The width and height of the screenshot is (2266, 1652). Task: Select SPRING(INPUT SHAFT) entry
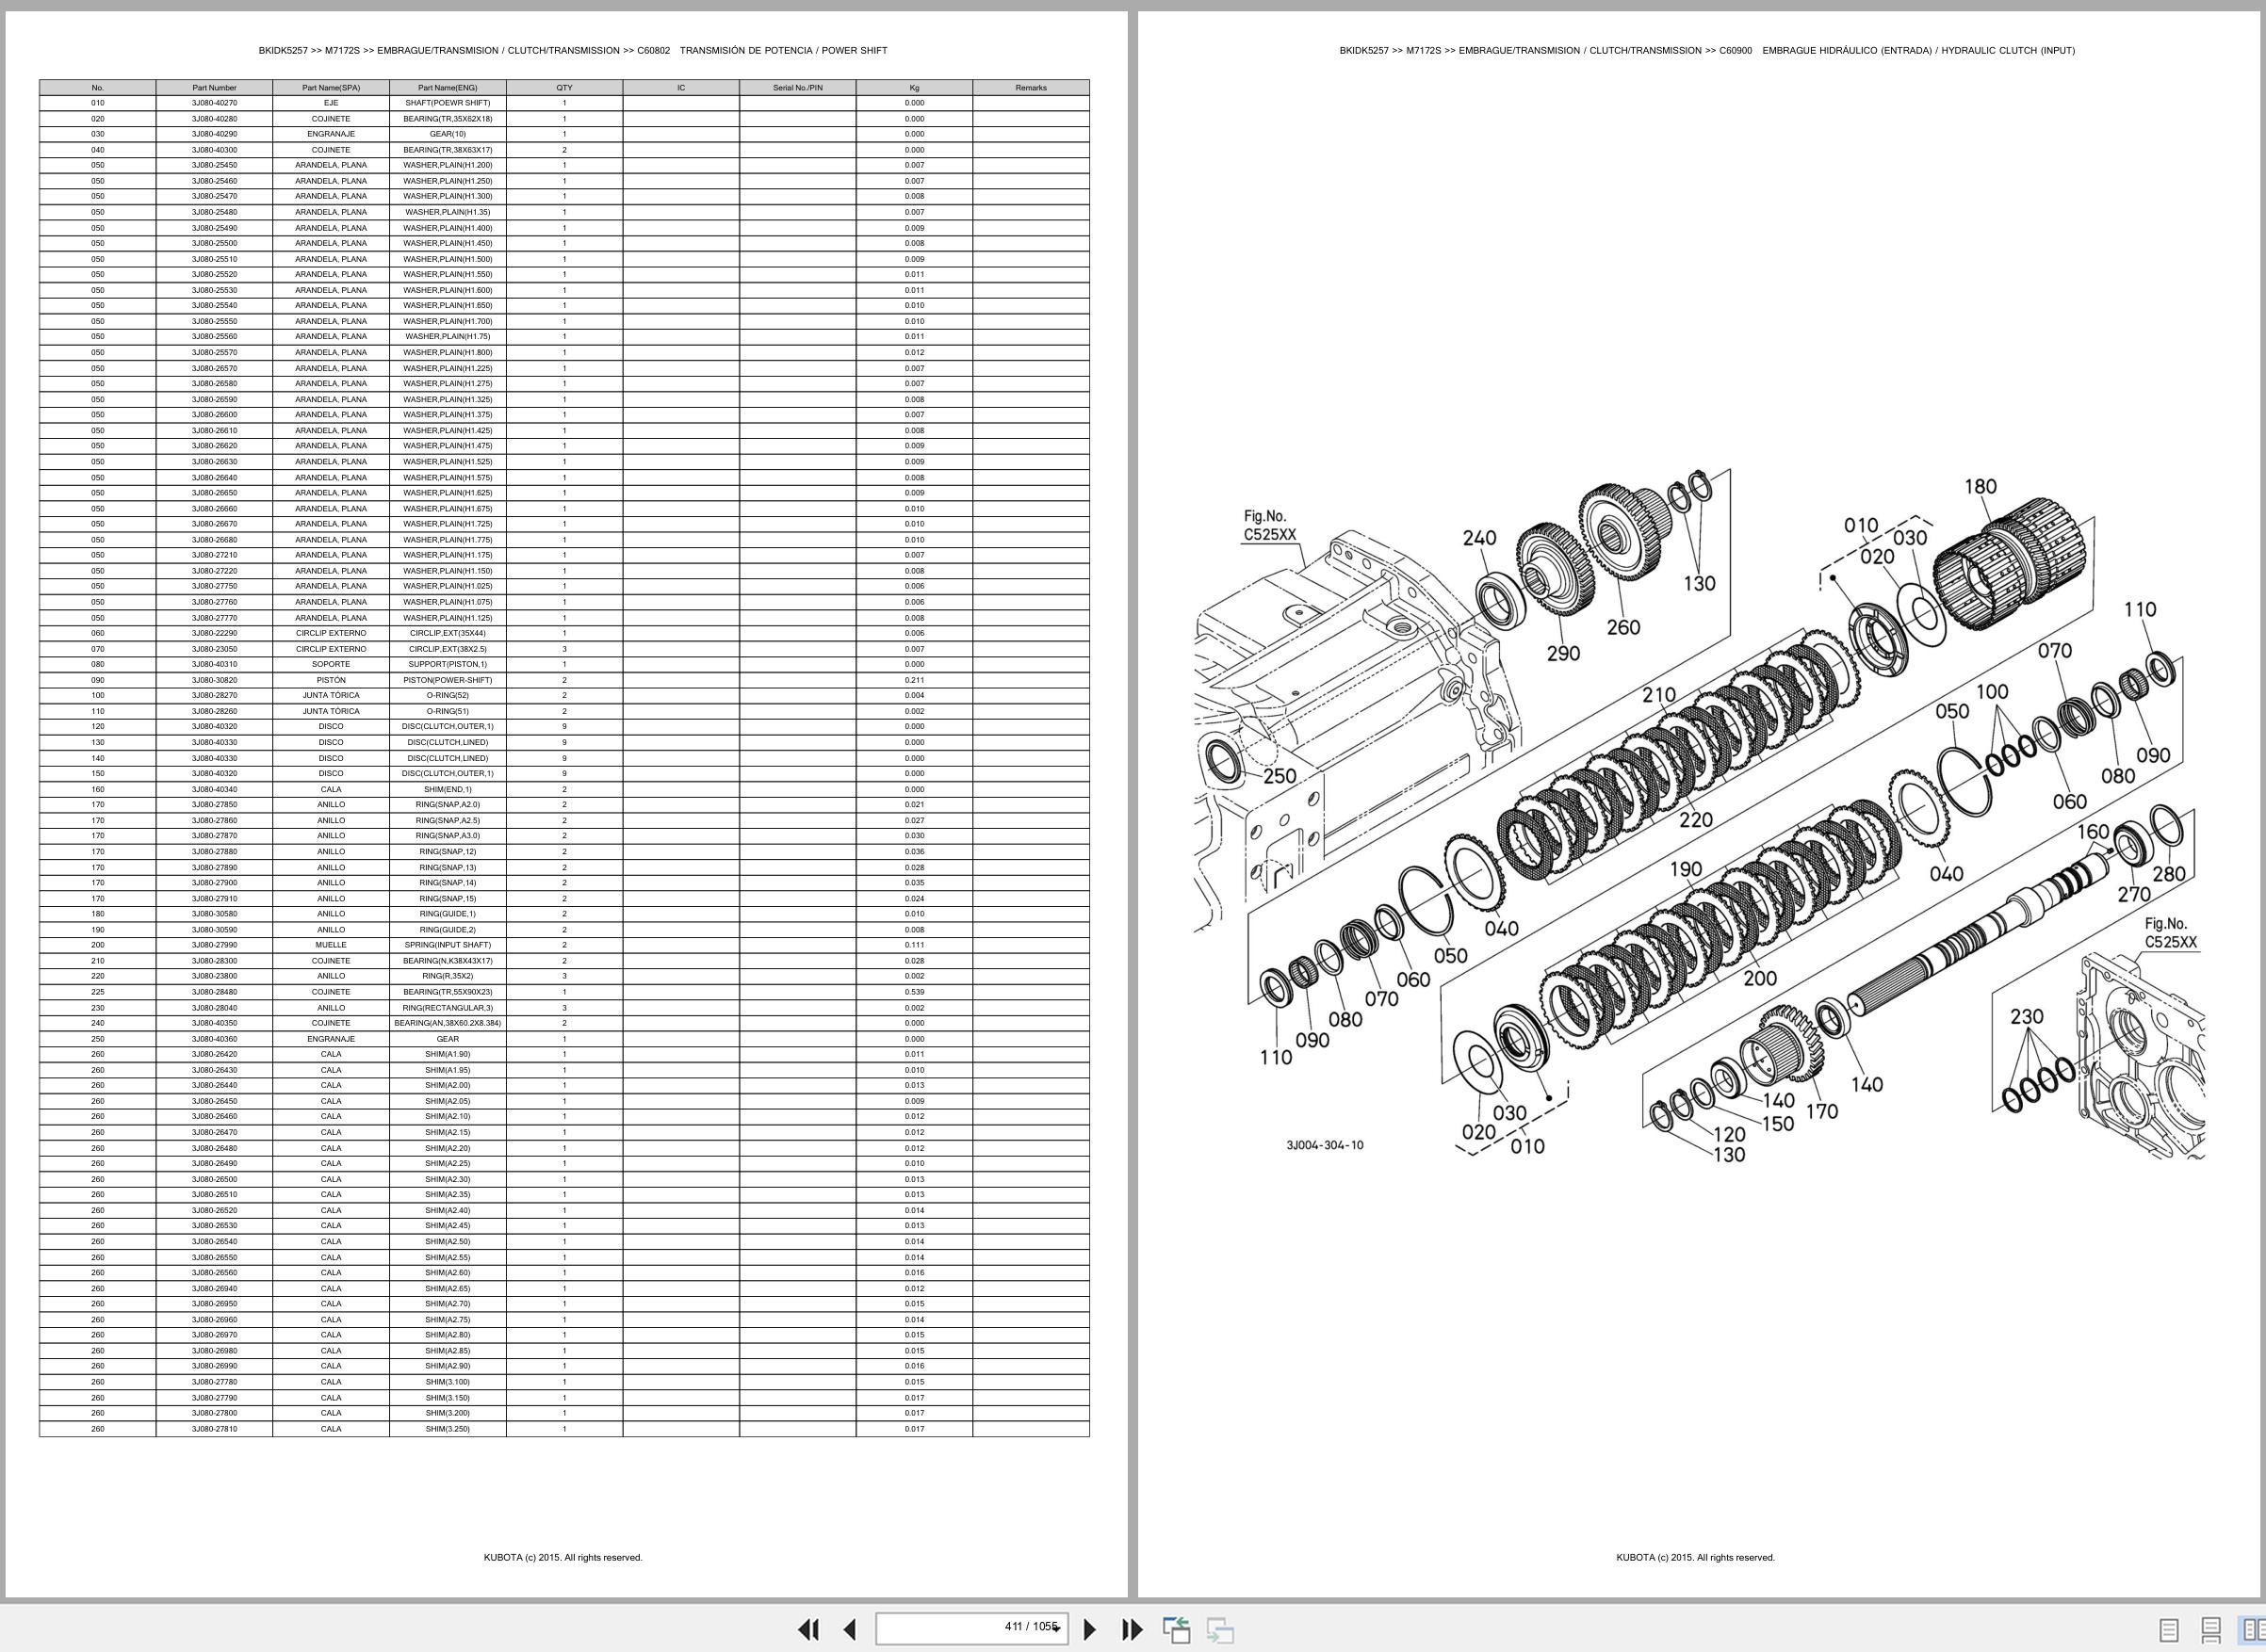(x=448, y=945)
